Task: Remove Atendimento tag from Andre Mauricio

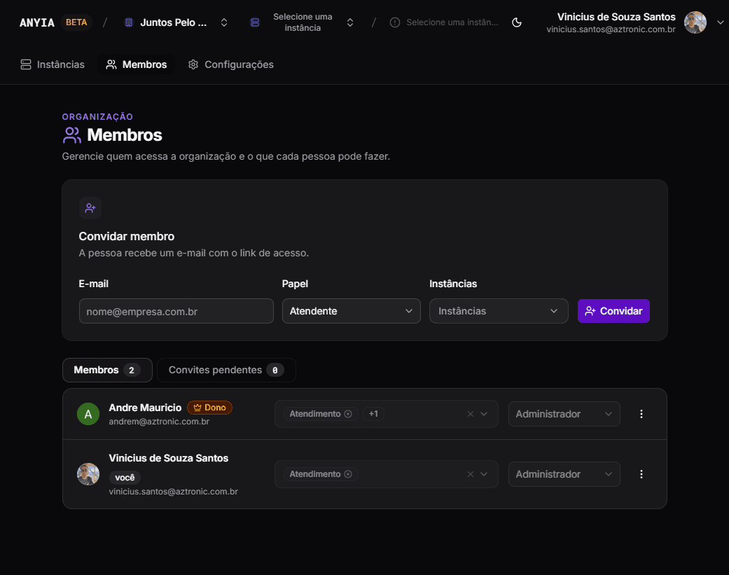Action: (348, 414)
